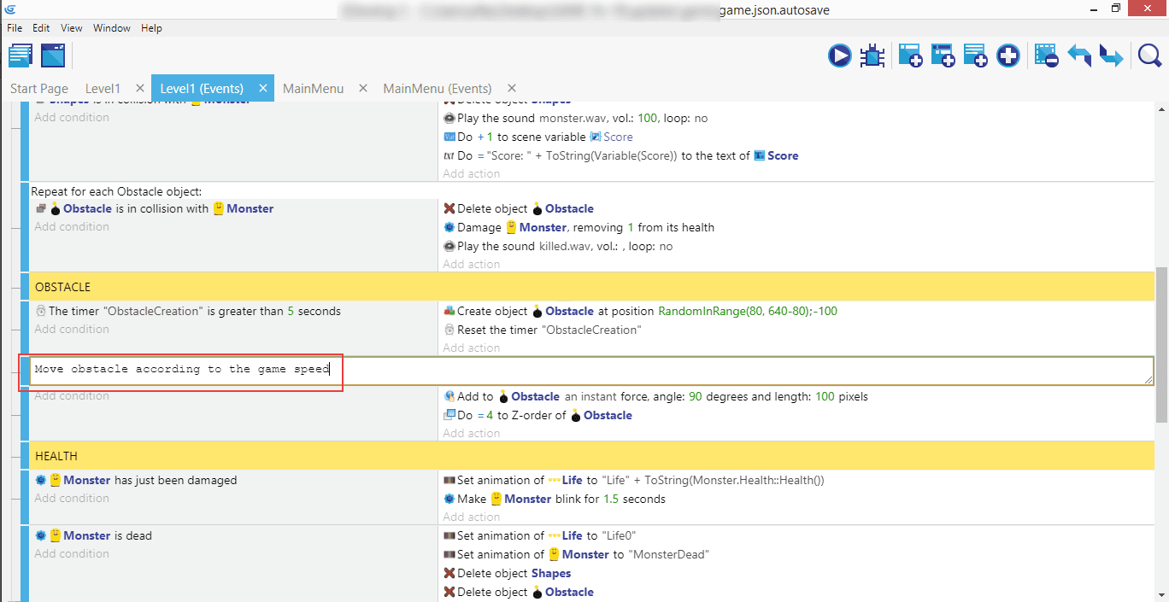The image size is (1169, 602).
Task: Close the Level1 (Events) tab
Action: 263,88
